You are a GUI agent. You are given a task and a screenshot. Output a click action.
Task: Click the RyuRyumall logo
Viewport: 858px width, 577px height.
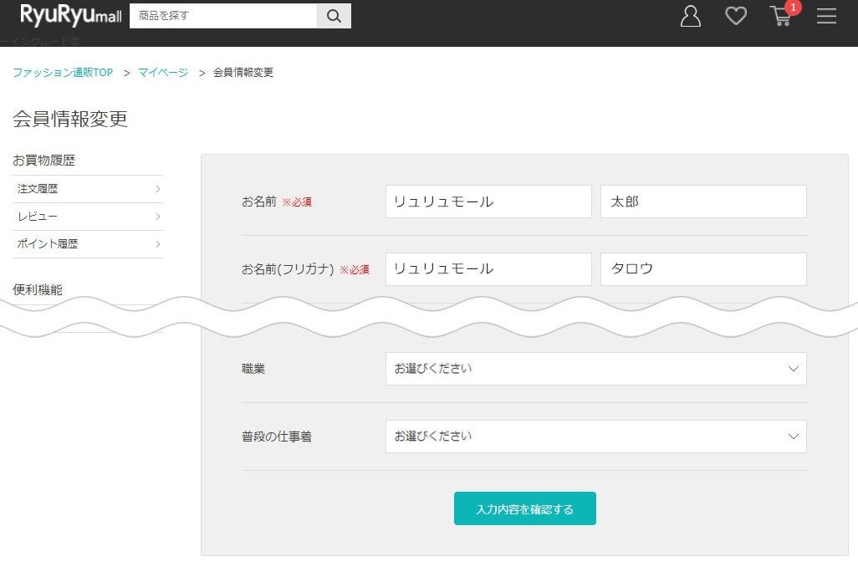pyautogui.click(x=70, y=15)
